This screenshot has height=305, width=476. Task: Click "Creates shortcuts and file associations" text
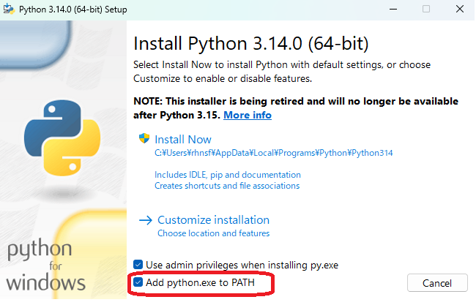[227, 186]
